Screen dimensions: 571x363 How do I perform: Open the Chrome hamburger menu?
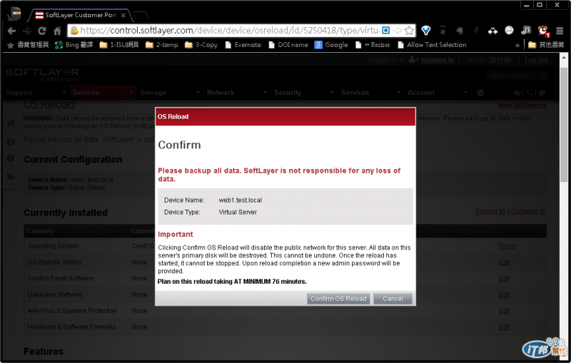click(x=560, y=31)
